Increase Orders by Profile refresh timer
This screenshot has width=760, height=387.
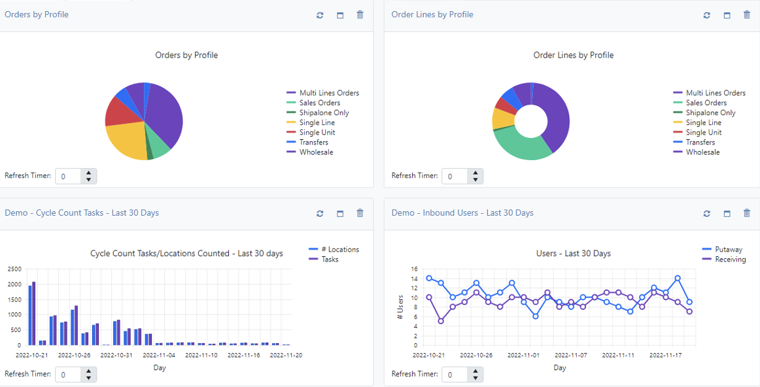coord(89,173)
